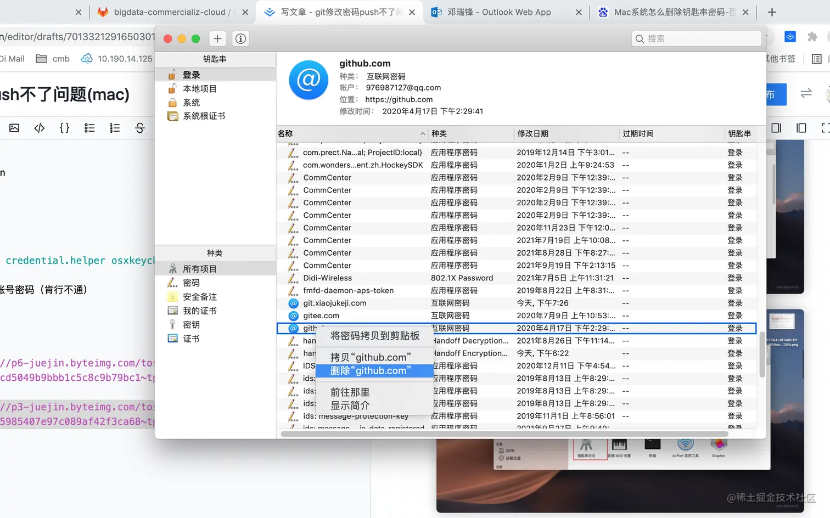
Task: Click the vertical scrollbar of keychain list
Action: point(762,355)
